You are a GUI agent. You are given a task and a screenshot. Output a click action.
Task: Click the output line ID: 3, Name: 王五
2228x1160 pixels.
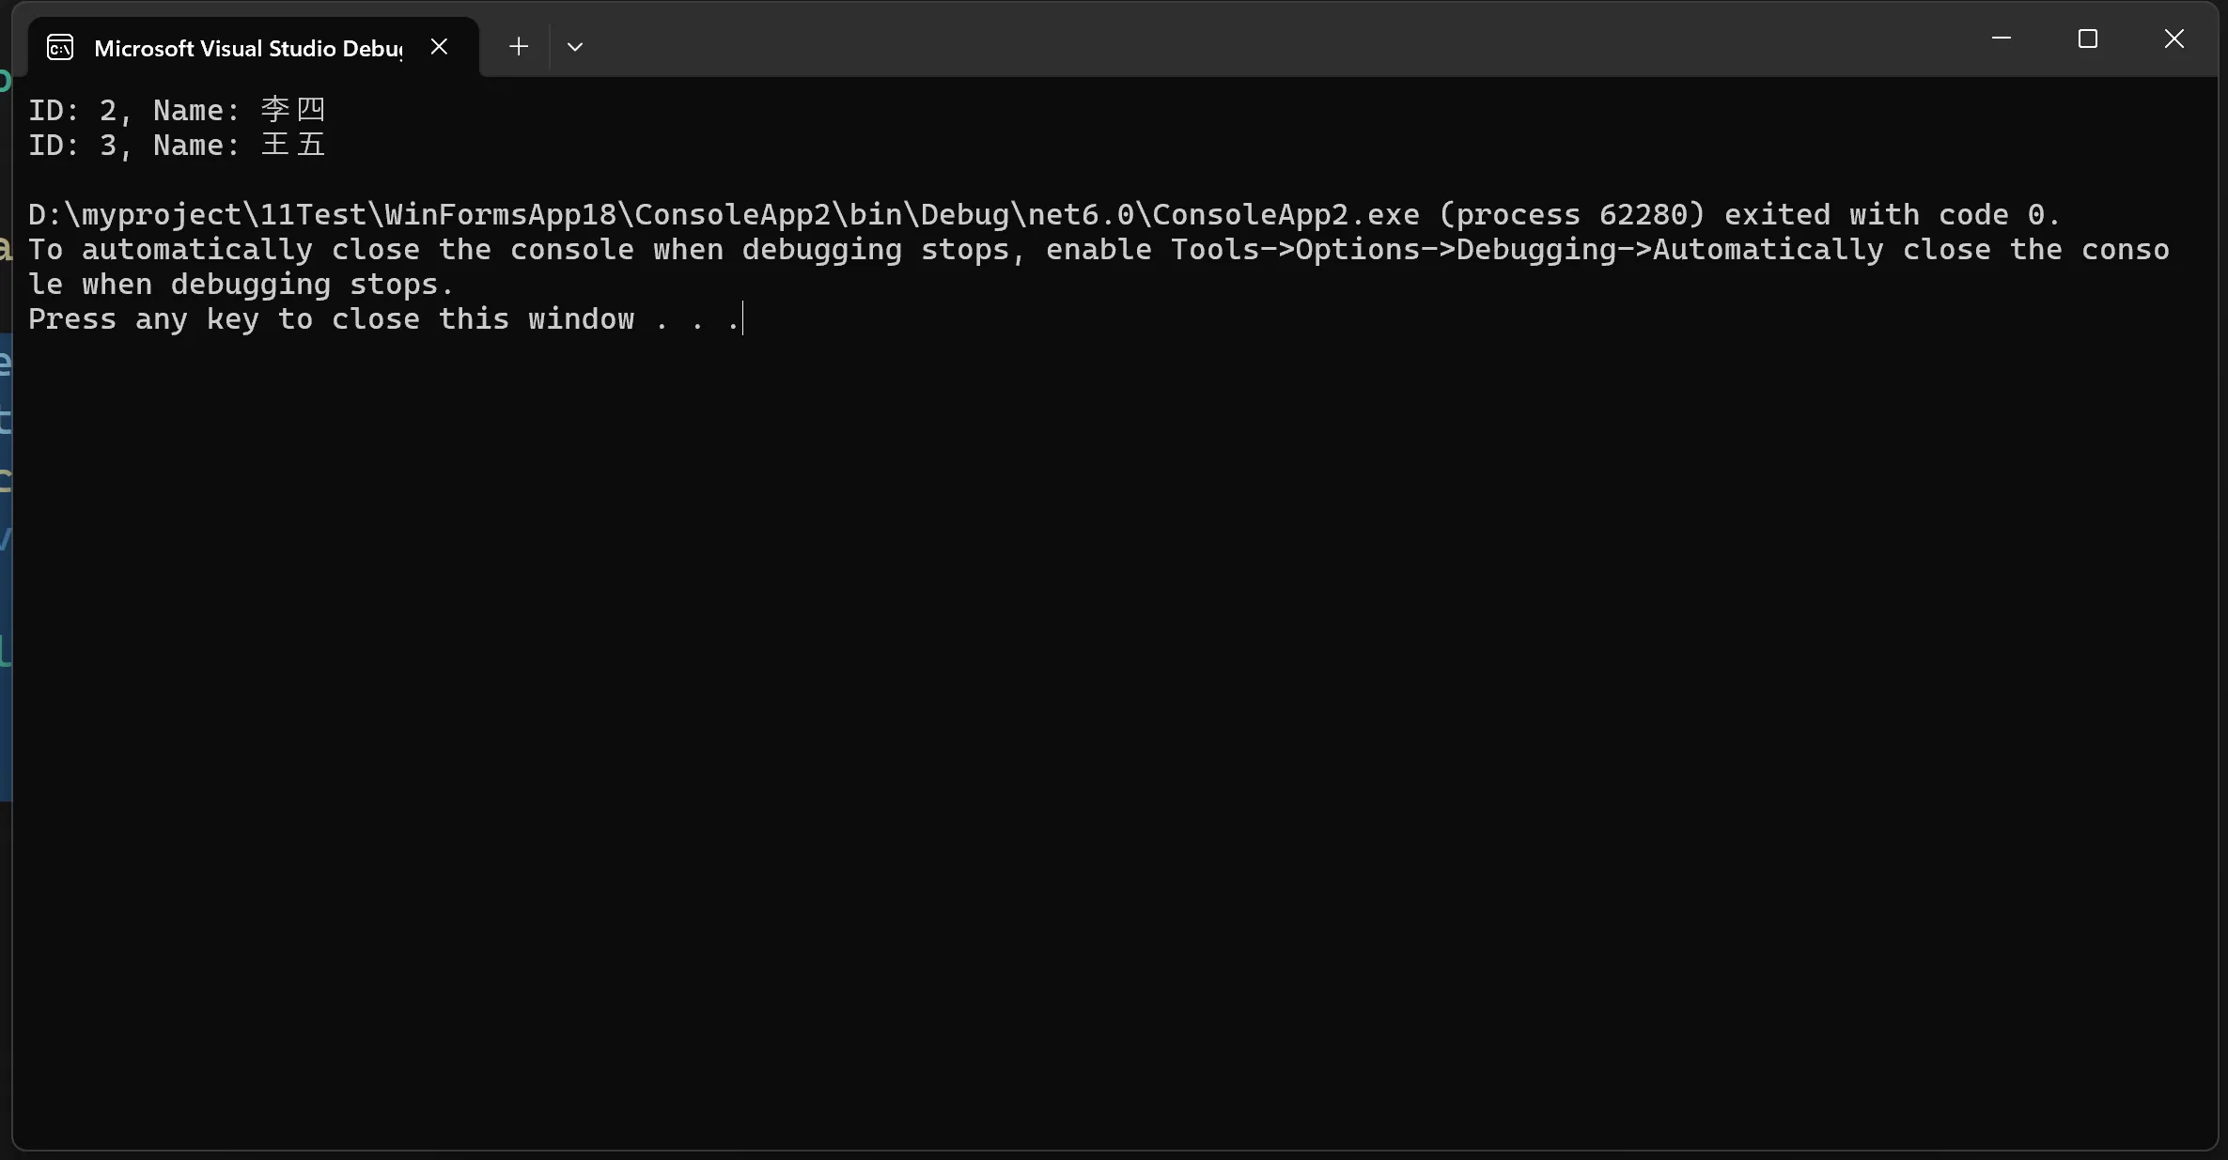[177, 145]
